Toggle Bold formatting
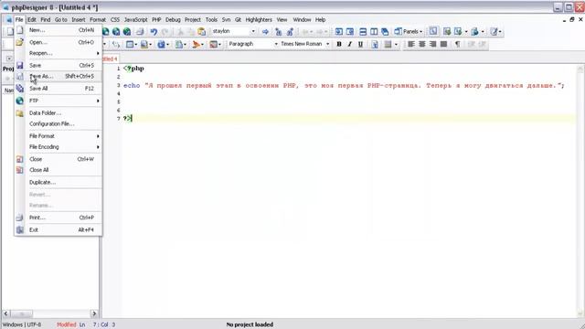This screenshot has height=329, width=585. (x=339, y=44)
